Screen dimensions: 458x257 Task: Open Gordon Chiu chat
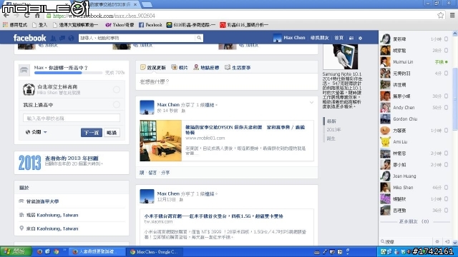pos(414,119)
